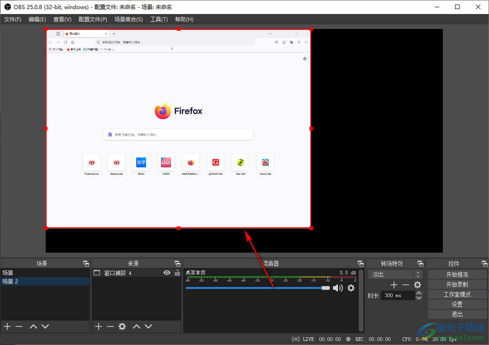
Task: Click the OBS logo in title bar
Action: [x=8, y=7]
